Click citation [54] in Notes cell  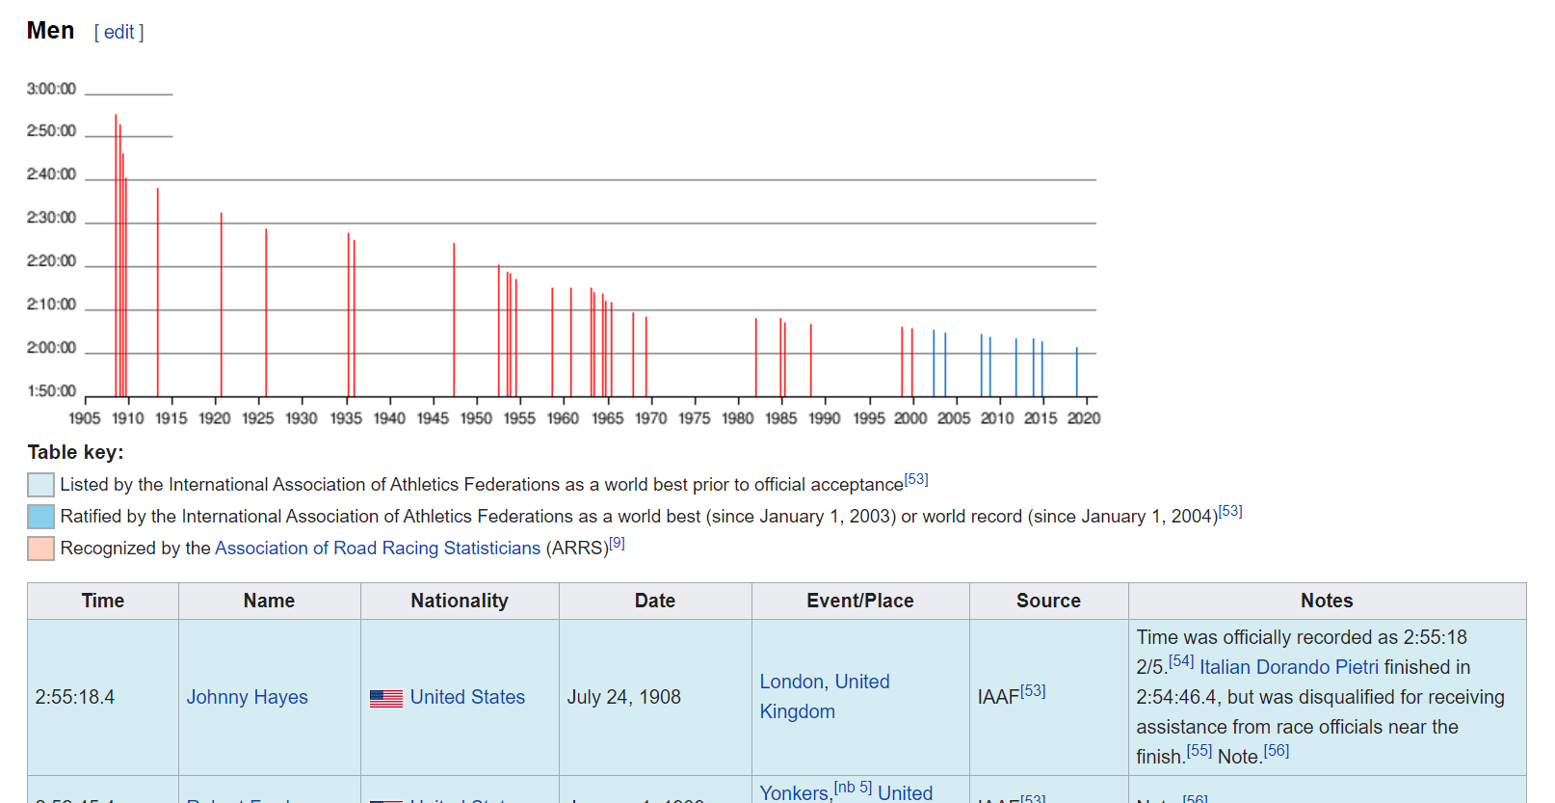1181,661
